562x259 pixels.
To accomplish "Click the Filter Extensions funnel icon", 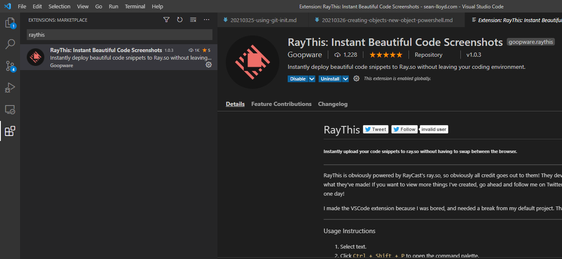I will [x=166, y=19].
